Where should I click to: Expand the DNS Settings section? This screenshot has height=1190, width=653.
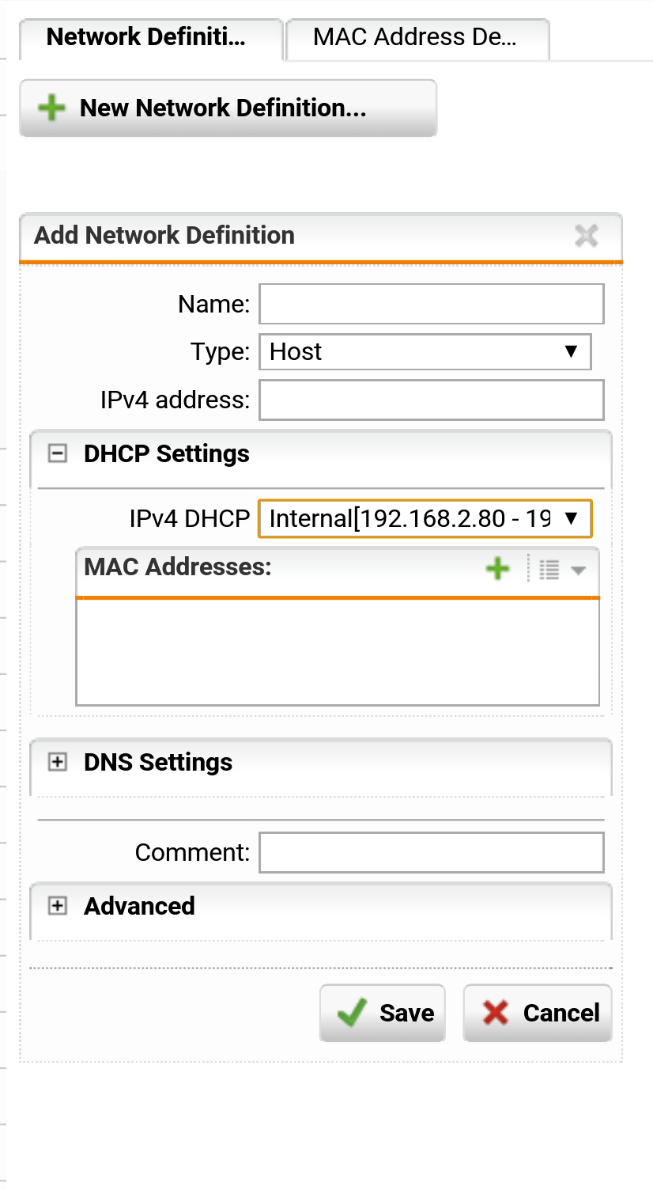58,762
